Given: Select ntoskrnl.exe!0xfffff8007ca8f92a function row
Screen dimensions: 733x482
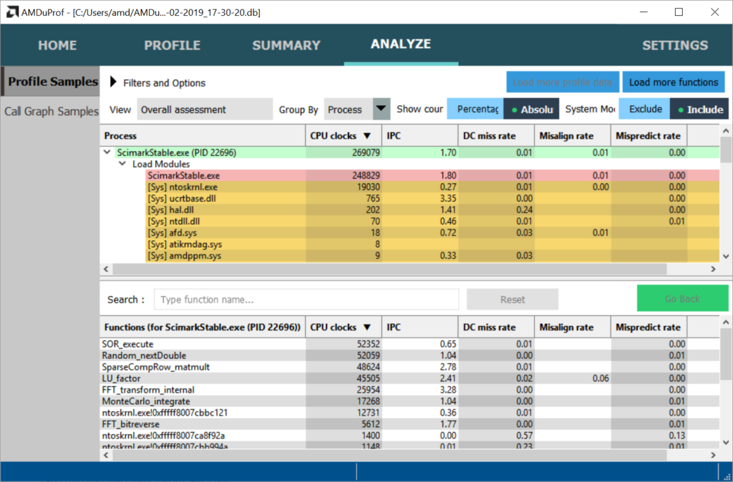Looking at the screenshot, I should (x=409, y=436).
